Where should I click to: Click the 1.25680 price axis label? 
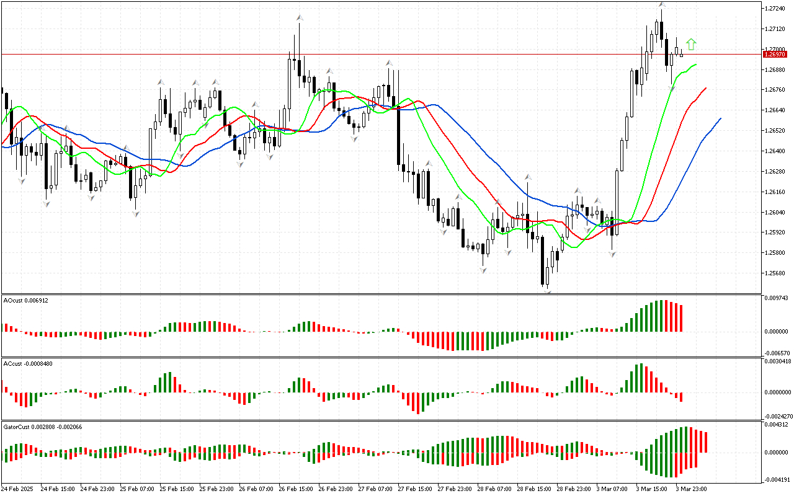(x=775, y=273)
